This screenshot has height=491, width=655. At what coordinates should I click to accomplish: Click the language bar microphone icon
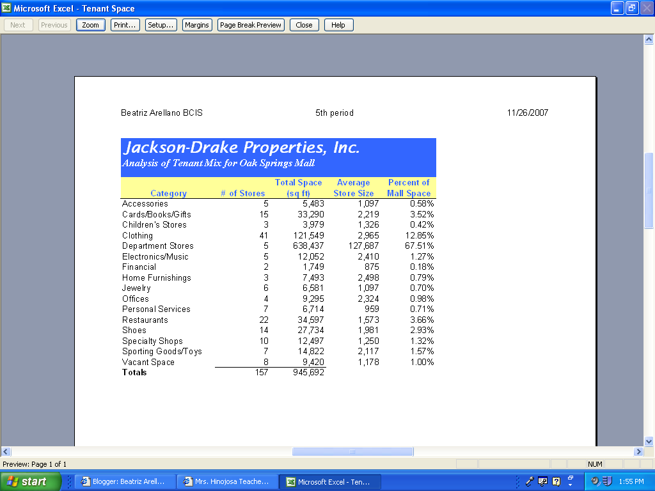[530, 481]
